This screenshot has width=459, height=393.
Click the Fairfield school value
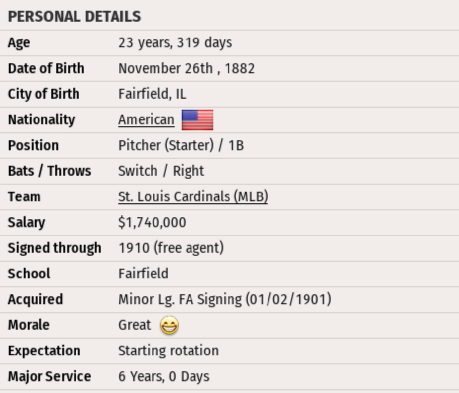point(143,274)
